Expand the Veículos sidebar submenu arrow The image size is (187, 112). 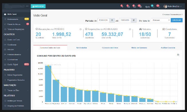coord(28,49)
